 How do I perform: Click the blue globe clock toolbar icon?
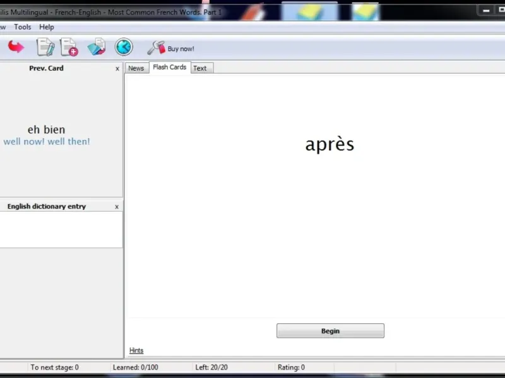pyautogui.click(x=124, y=47)
